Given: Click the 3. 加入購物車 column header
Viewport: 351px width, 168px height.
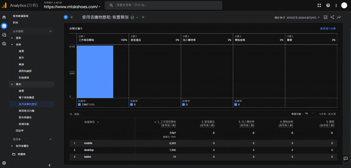Looking at the screenshot, I should pyautogui.click(x=246, y=124).
